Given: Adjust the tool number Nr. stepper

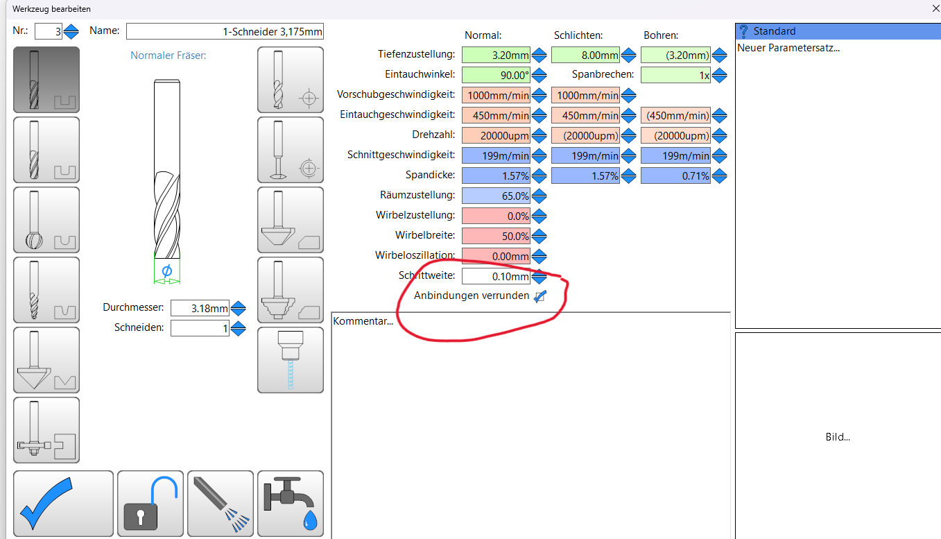Looking at the screenshot, I should 71,32.
